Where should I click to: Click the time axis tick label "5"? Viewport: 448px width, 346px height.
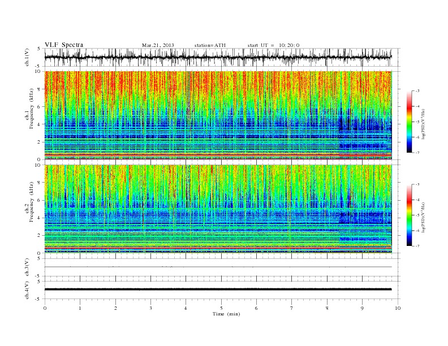pyautogui.click(x=221, y=308)
